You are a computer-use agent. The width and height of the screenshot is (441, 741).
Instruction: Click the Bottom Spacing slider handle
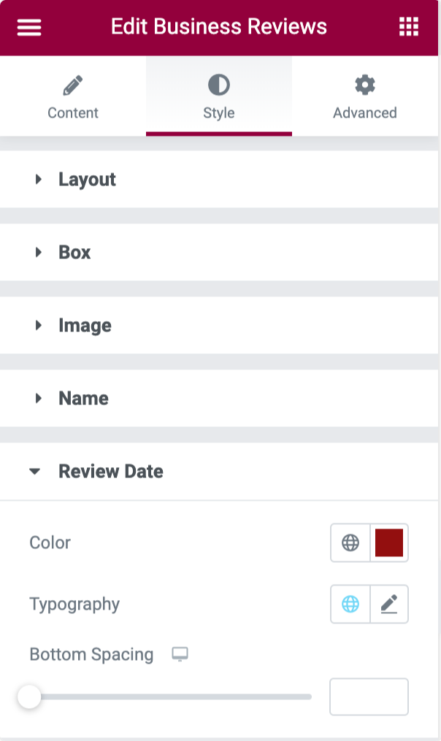(29, 696)
